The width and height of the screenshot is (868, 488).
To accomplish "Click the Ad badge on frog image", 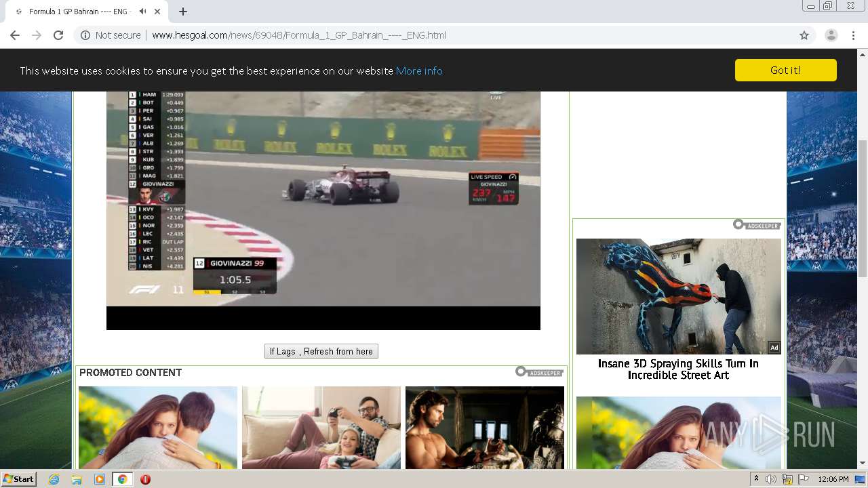I will click(774, 348).
